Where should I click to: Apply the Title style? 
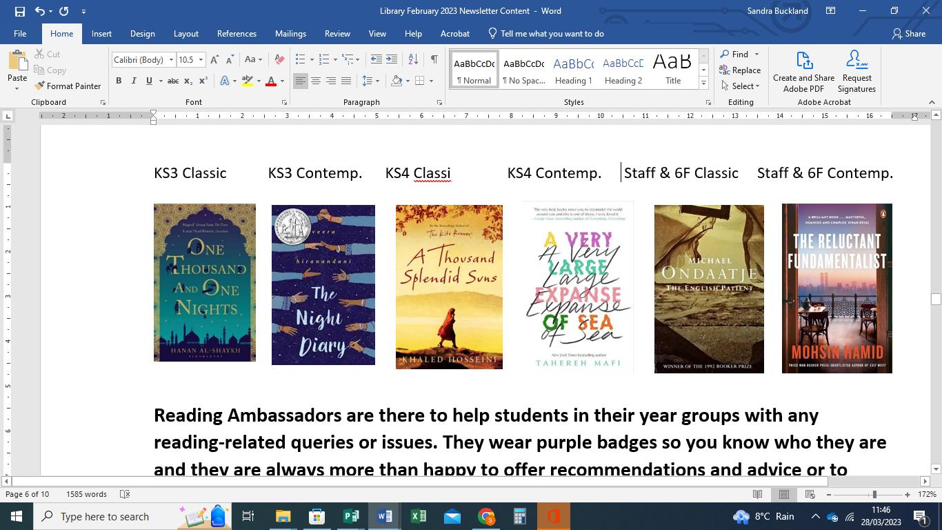coord(673,70)
